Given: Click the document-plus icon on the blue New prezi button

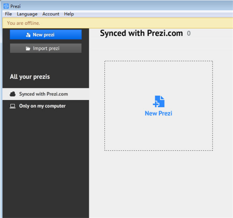Looking at the screenshot, I should pos(28,35).
